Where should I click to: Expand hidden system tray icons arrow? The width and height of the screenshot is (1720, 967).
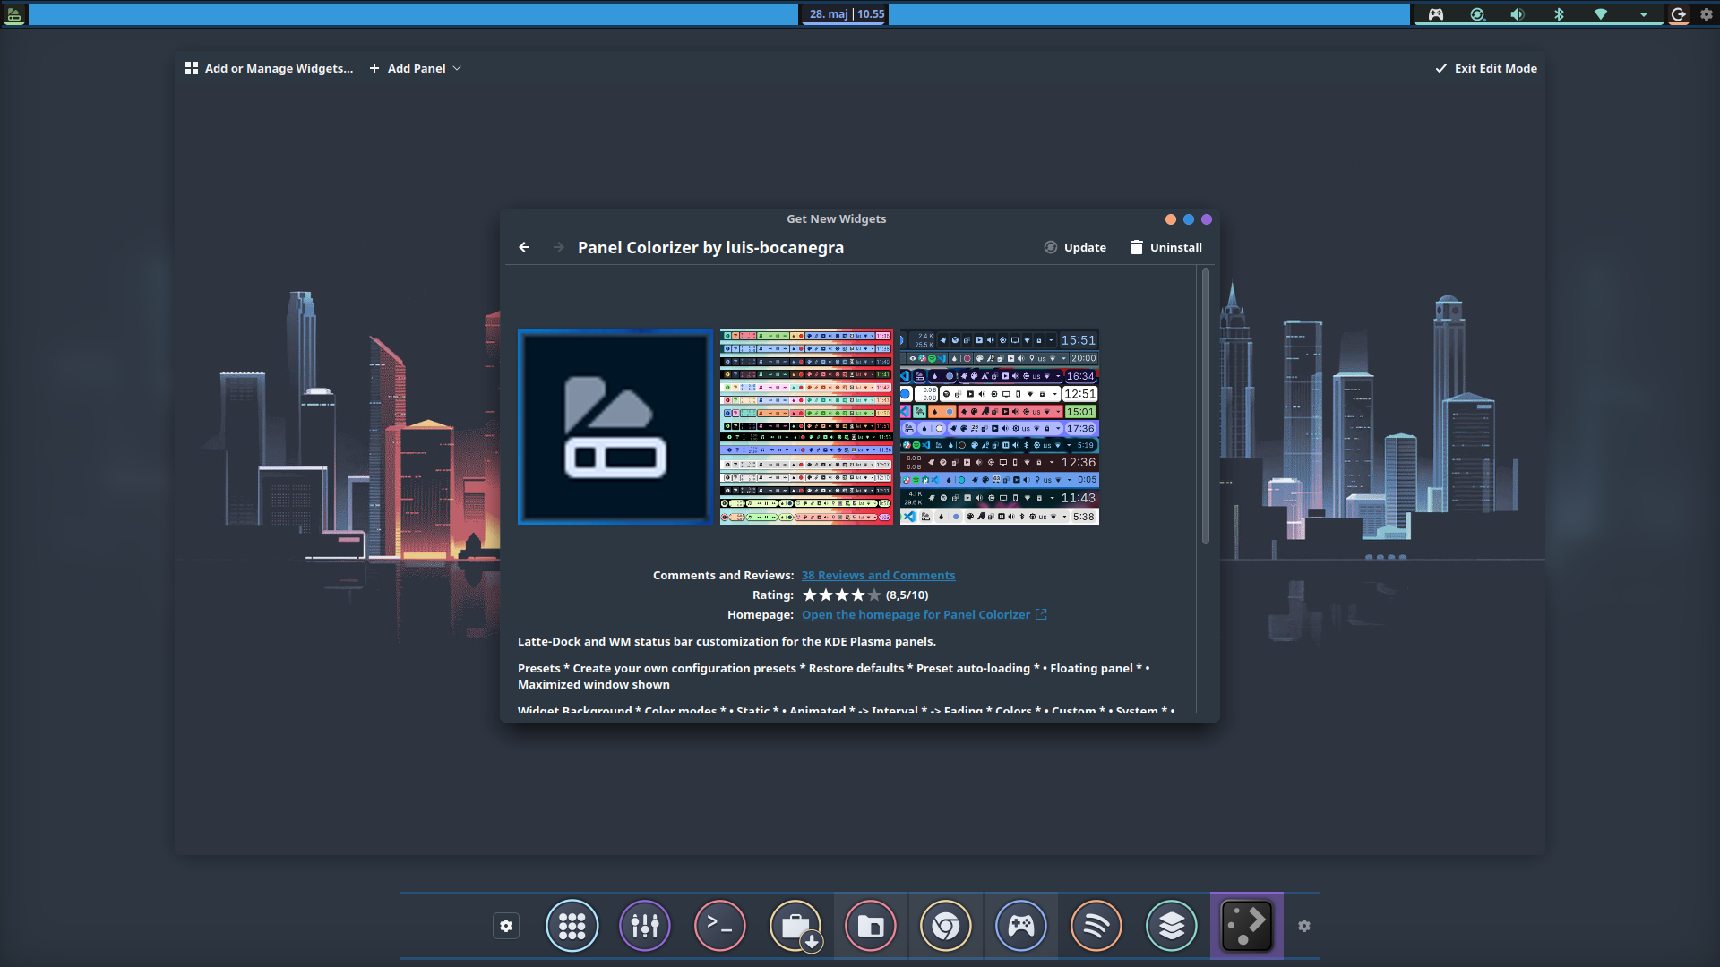(1644, 14)
